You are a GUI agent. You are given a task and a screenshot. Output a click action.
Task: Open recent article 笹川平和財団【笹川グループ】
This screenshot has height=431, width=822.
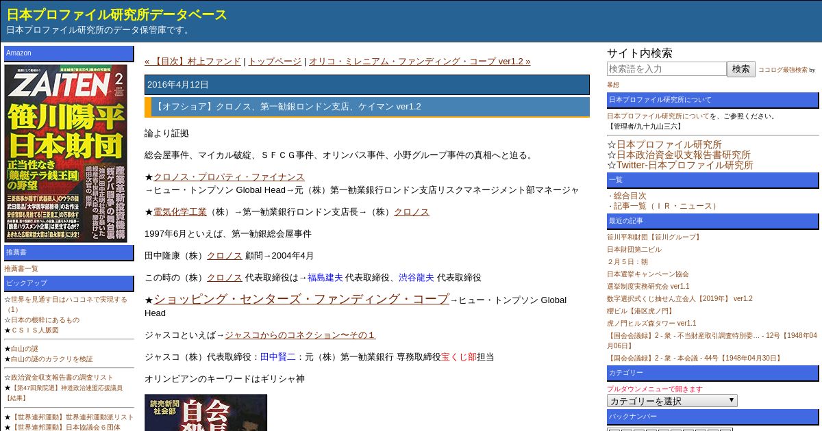[x=654, y=237]
